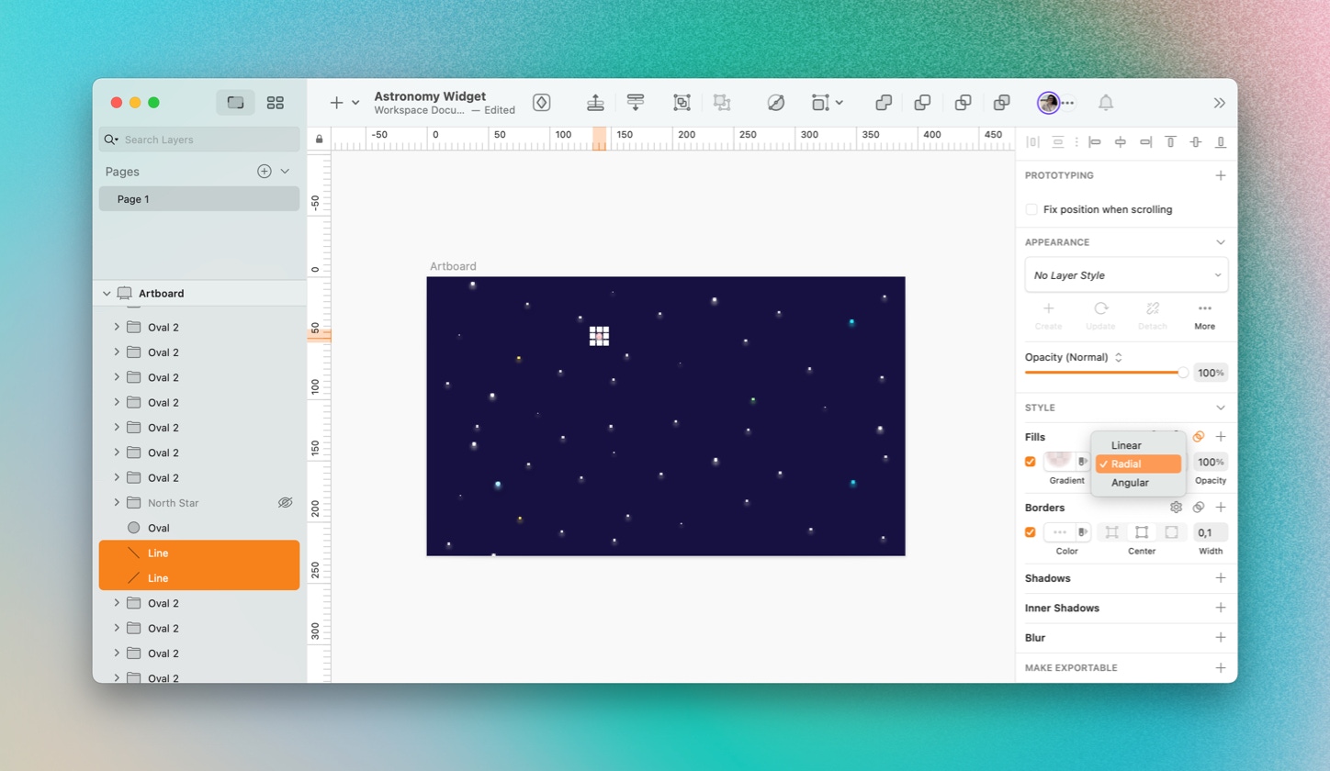Open the Insert plus menu in toolbar
This screenshot has width=1330, height=771.
pos(336,103)
